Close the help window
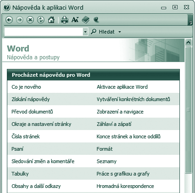 (x=186, y=7)
